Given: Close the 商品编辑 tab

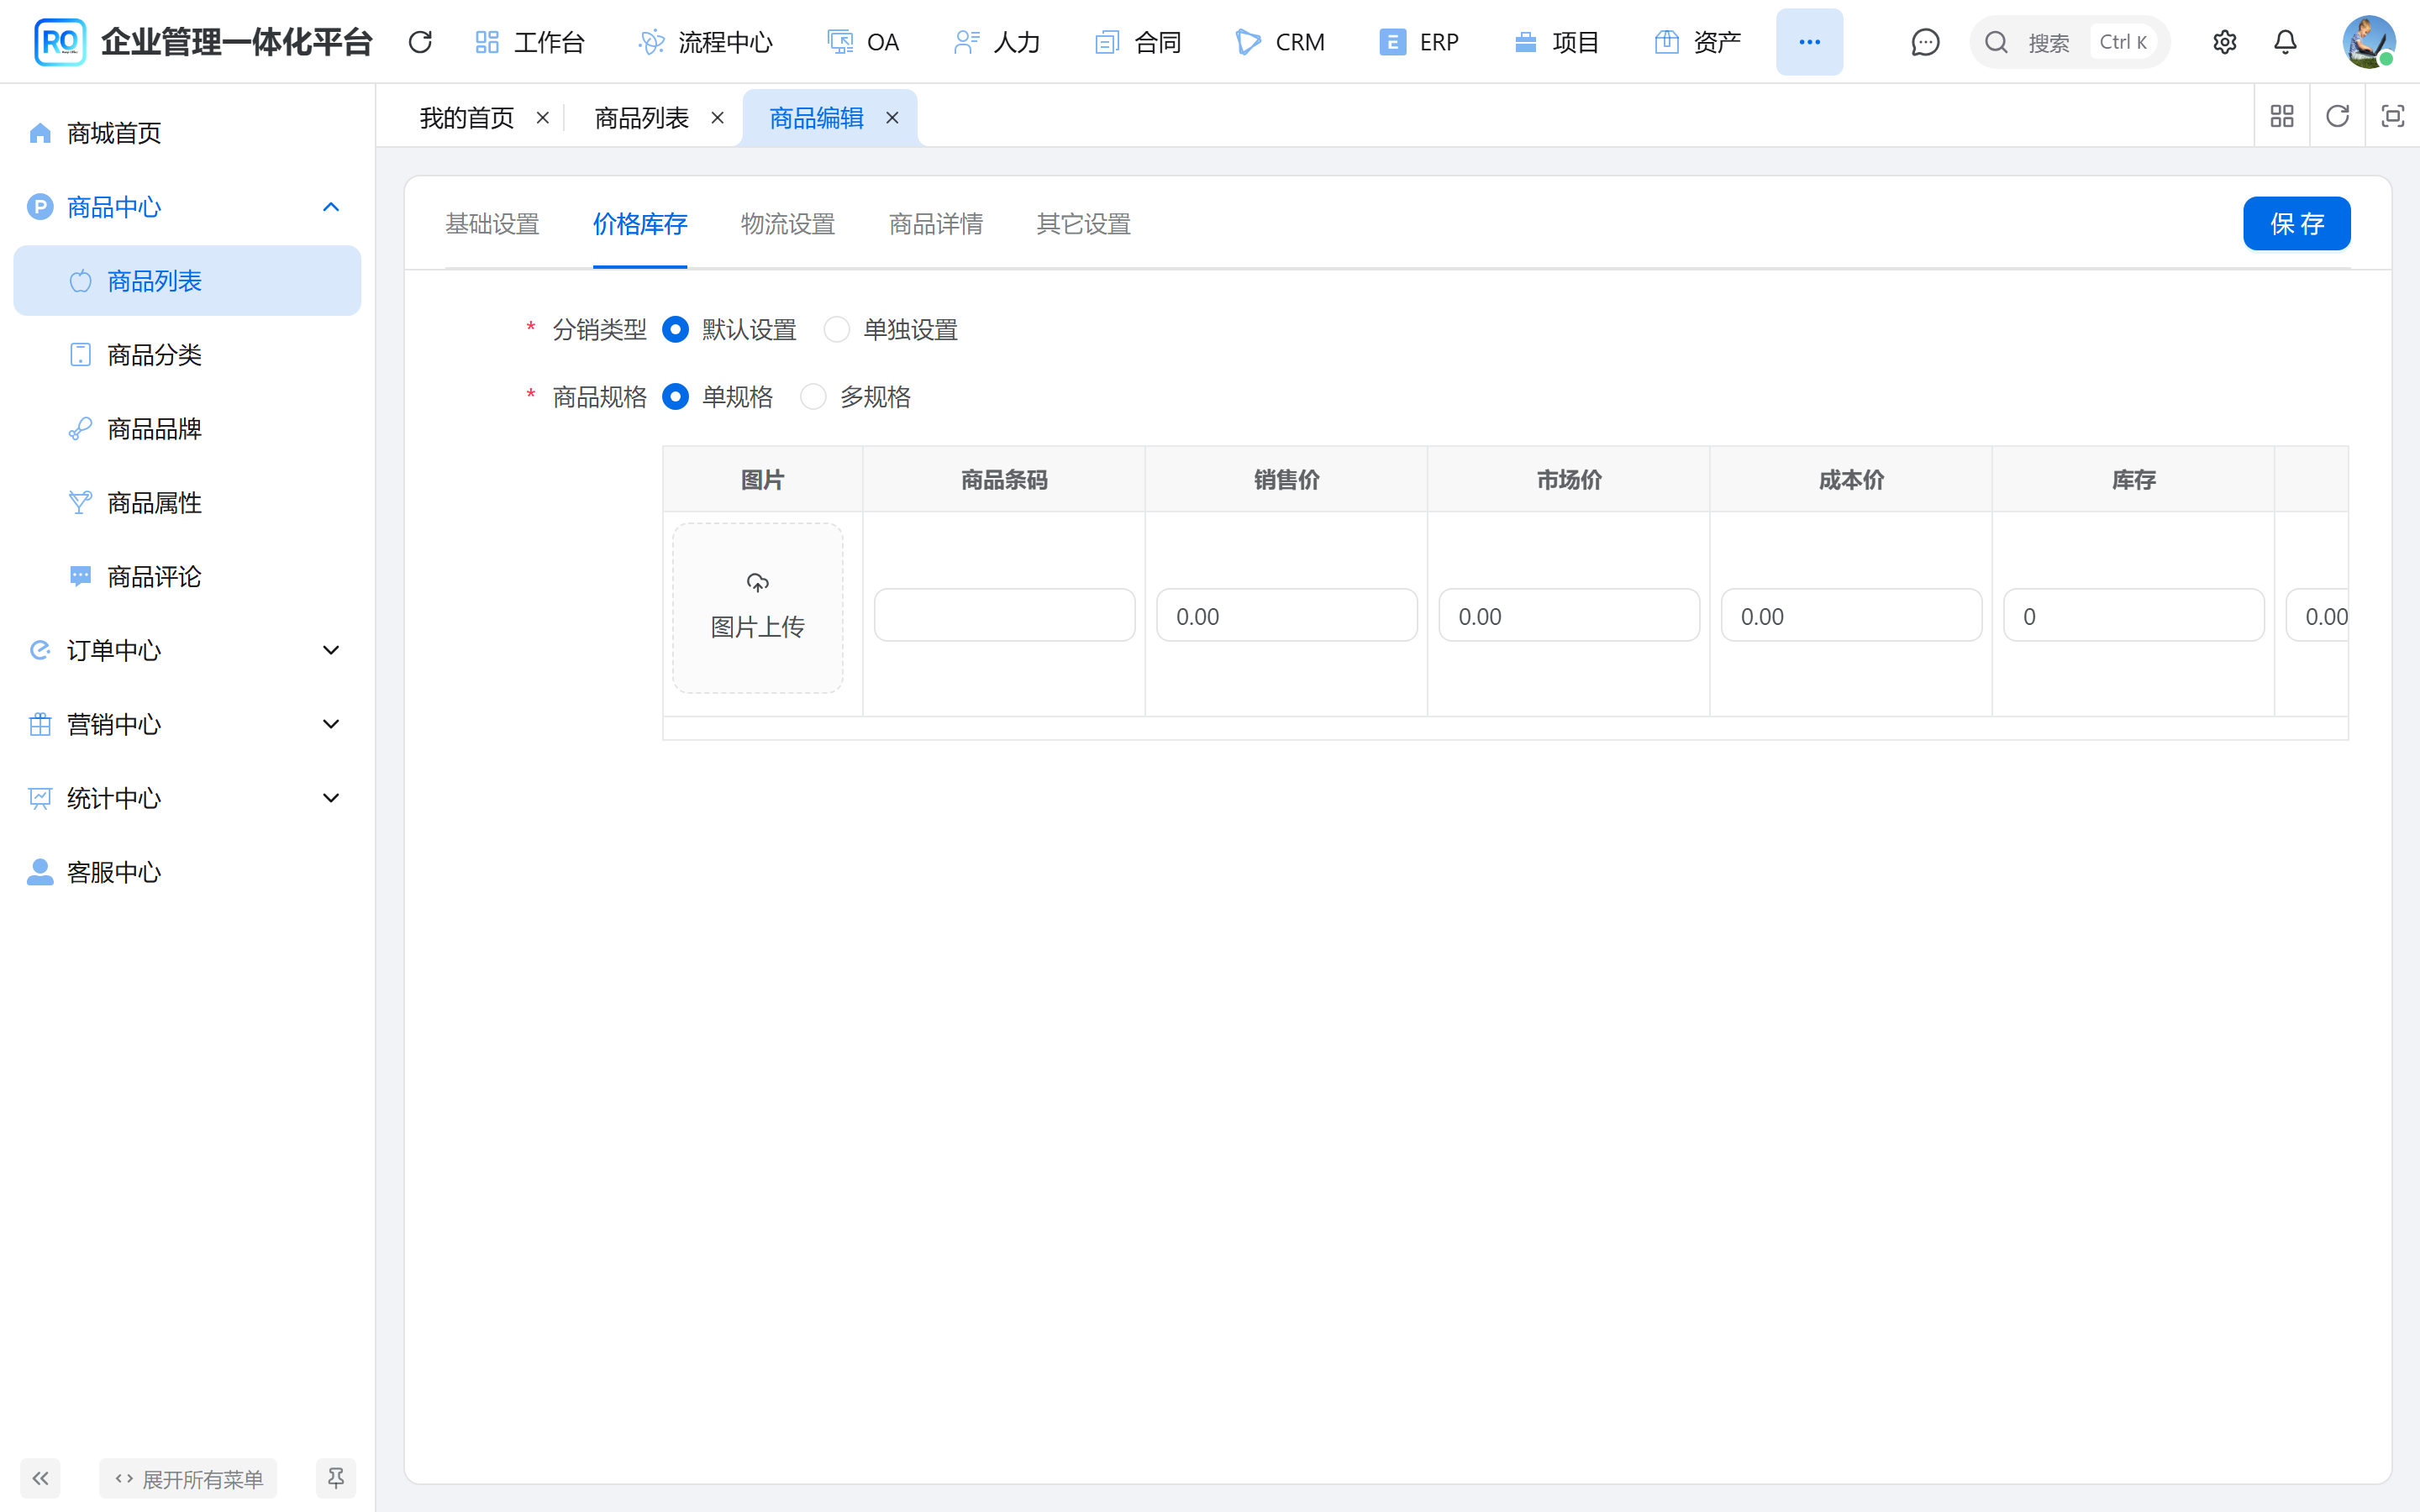Looking at the screenshot, I should tap(892, 118).
